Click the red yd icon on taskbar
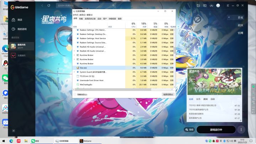 coord(18,141)
